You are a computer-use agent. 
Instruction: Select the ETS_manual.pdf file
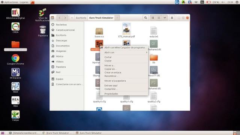[x=127, y=30]
